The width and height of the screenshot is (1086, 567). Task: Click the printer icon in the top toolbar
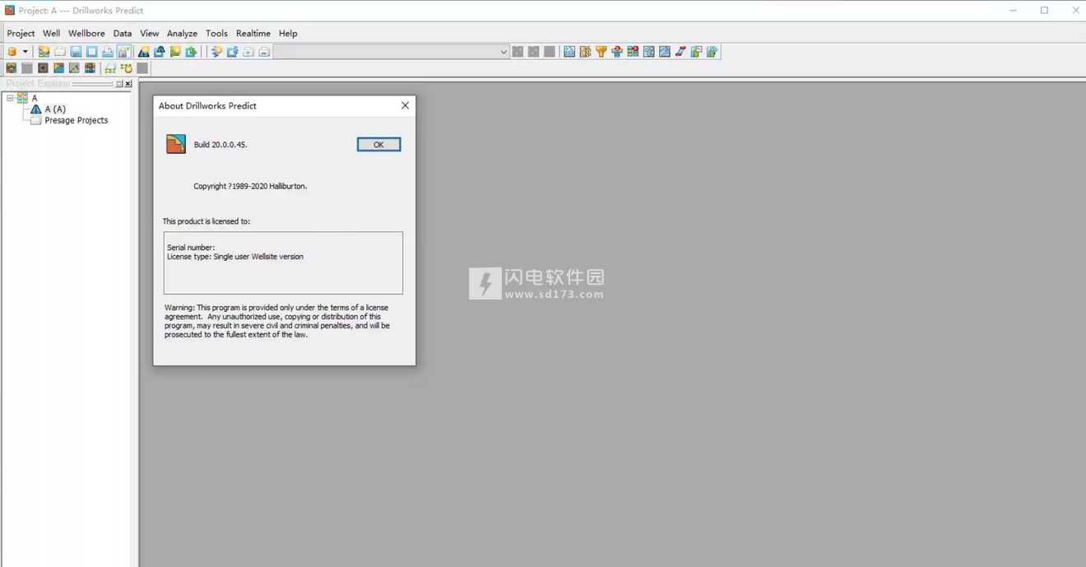coord(108,52)
